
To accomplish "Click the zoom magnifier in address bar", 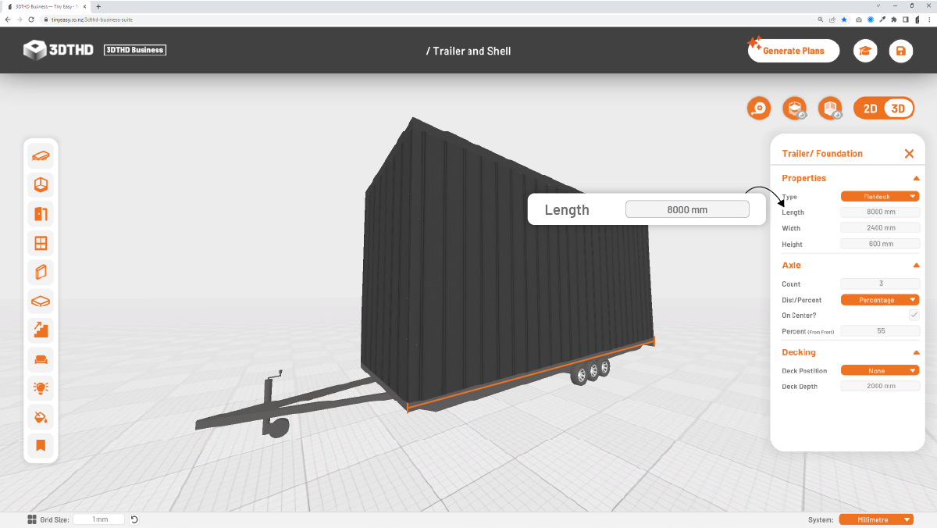I will 821,20.
